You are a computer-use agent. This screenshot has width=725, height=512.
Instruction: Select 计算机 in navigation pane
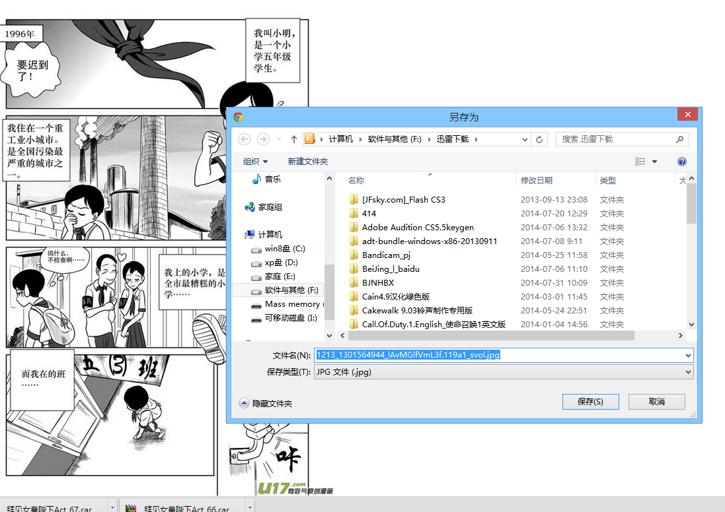click(264, 234)
